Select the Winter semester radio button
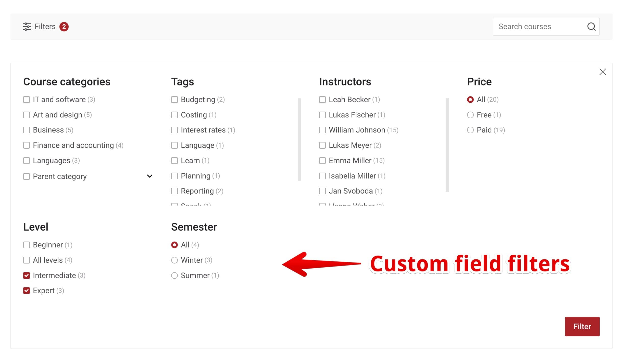Screen dimensions: 624x359 [x=174, y=260]
